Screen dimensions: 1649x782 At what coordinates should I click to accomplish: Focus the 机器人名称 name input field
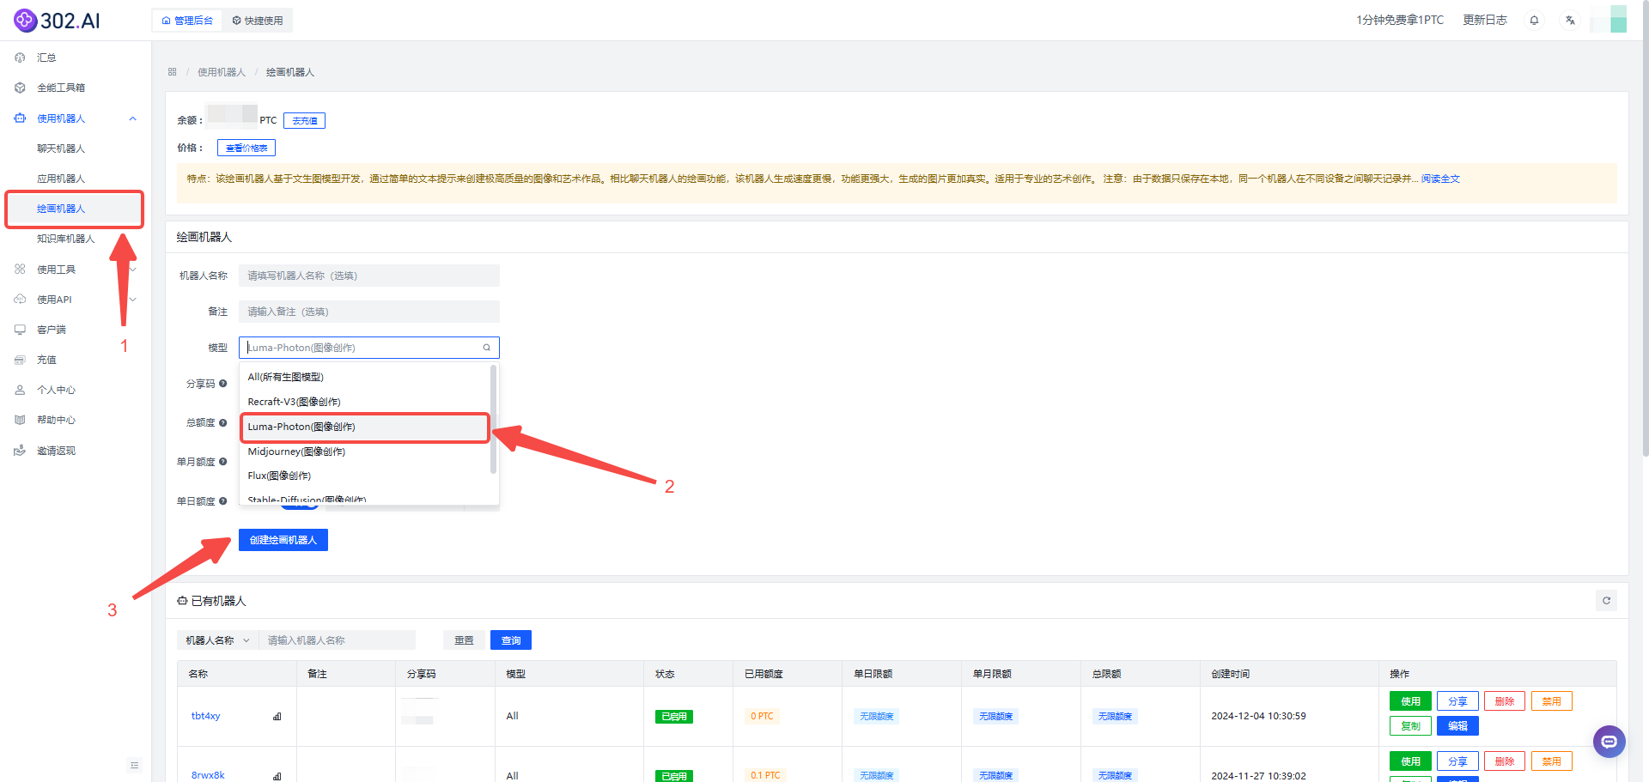pyautogui.click(x=368, y=276)
